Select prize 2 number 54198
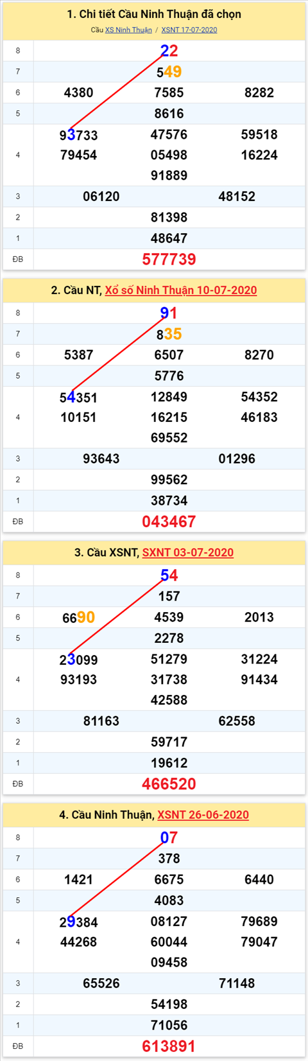This screenshot has height=1061, width=308. point(169,1004)
